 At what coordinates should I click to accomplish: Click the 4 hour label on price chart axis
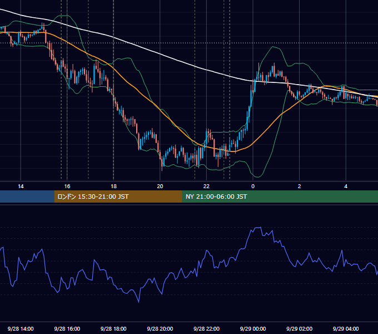(x=346, y=186)
